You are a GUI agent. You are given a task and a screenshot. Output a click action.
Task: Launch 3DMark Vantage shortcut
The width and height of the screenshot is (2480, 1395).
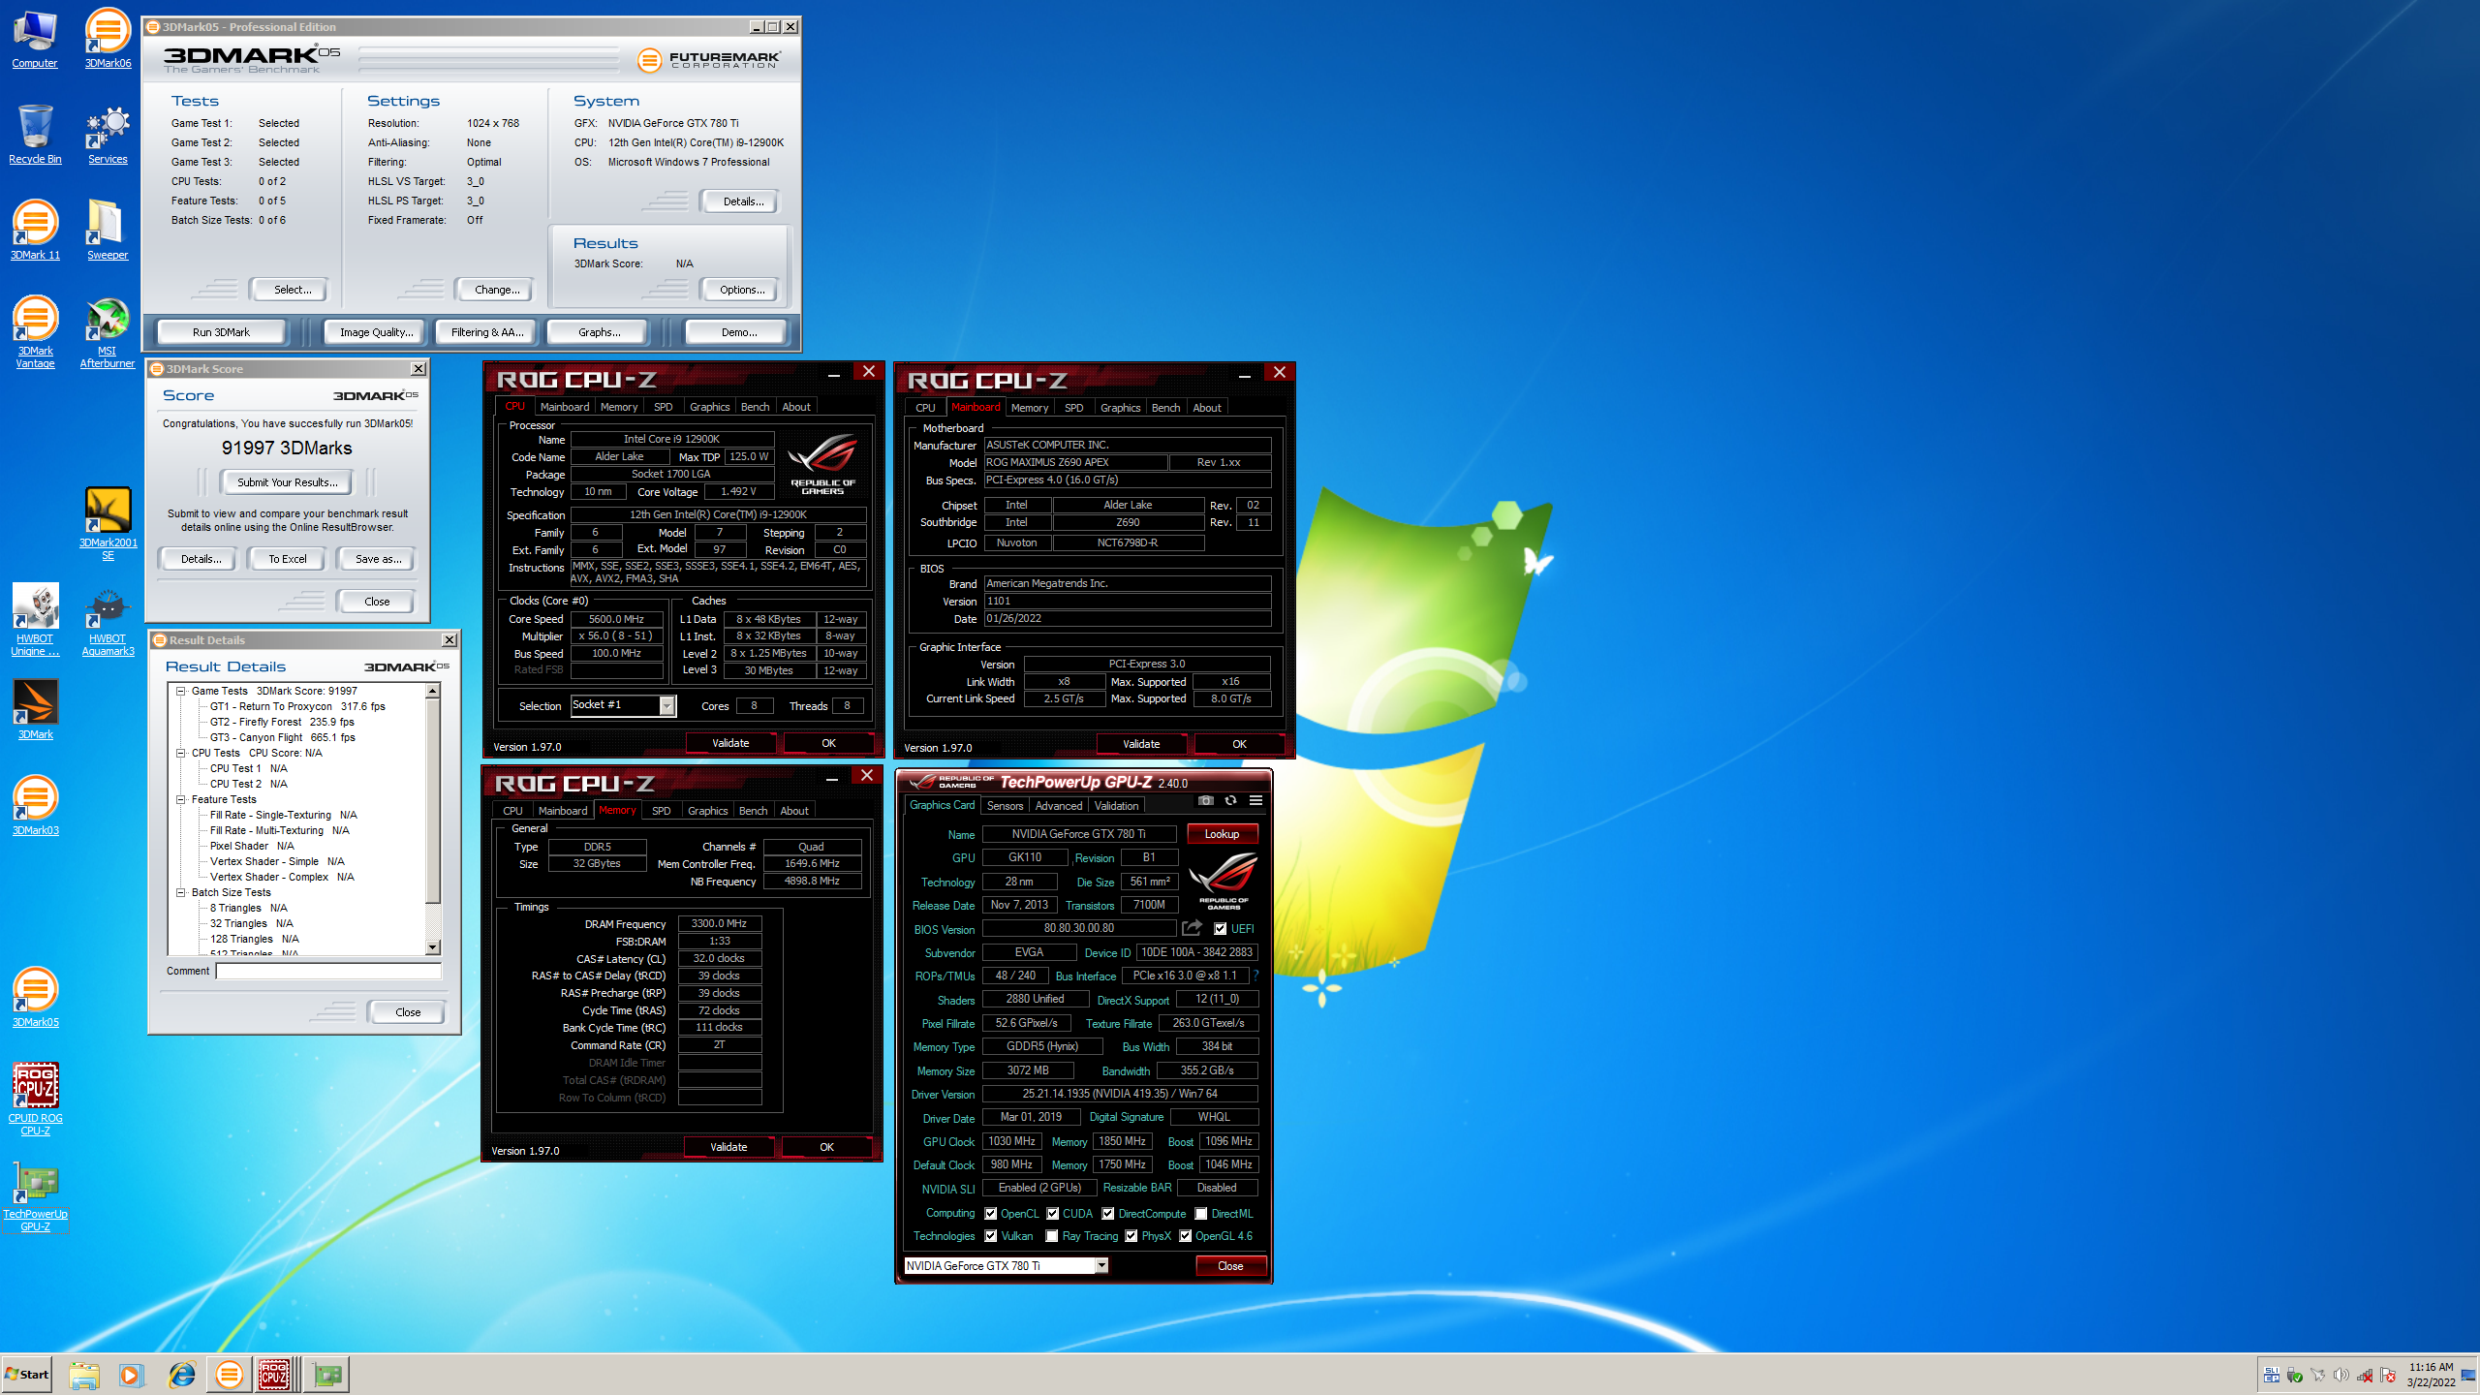point(35,332)
